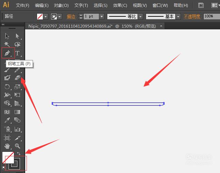Click the 100% opacity field
This screenshot has width=220, height=173.
click(211, 16)
